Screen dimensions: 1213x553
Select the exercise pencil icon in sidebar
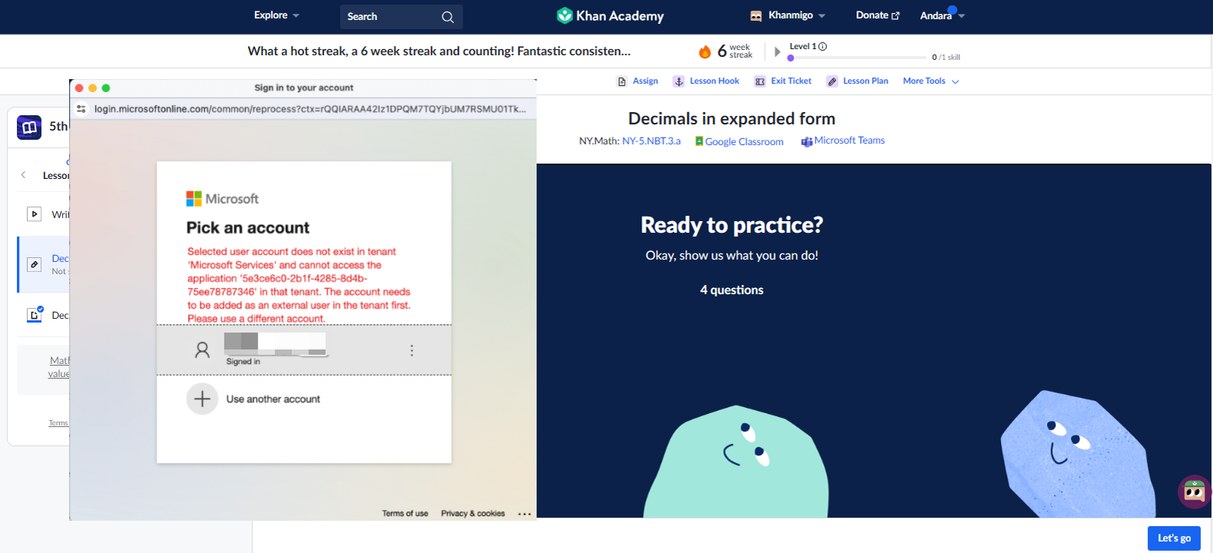34,264
